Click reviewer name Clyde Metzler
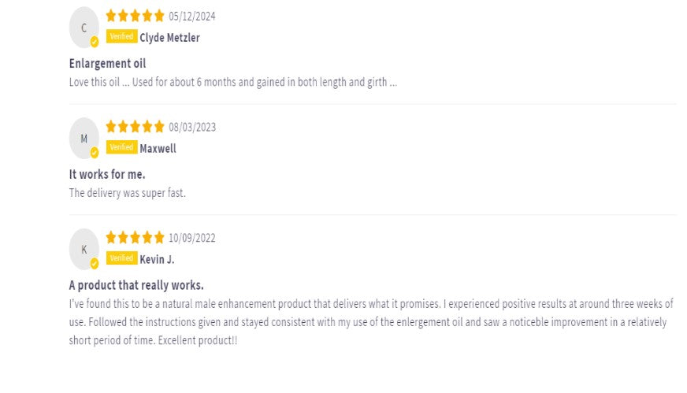The height and width of the screenshot is (393, 687). coord(169,38)
